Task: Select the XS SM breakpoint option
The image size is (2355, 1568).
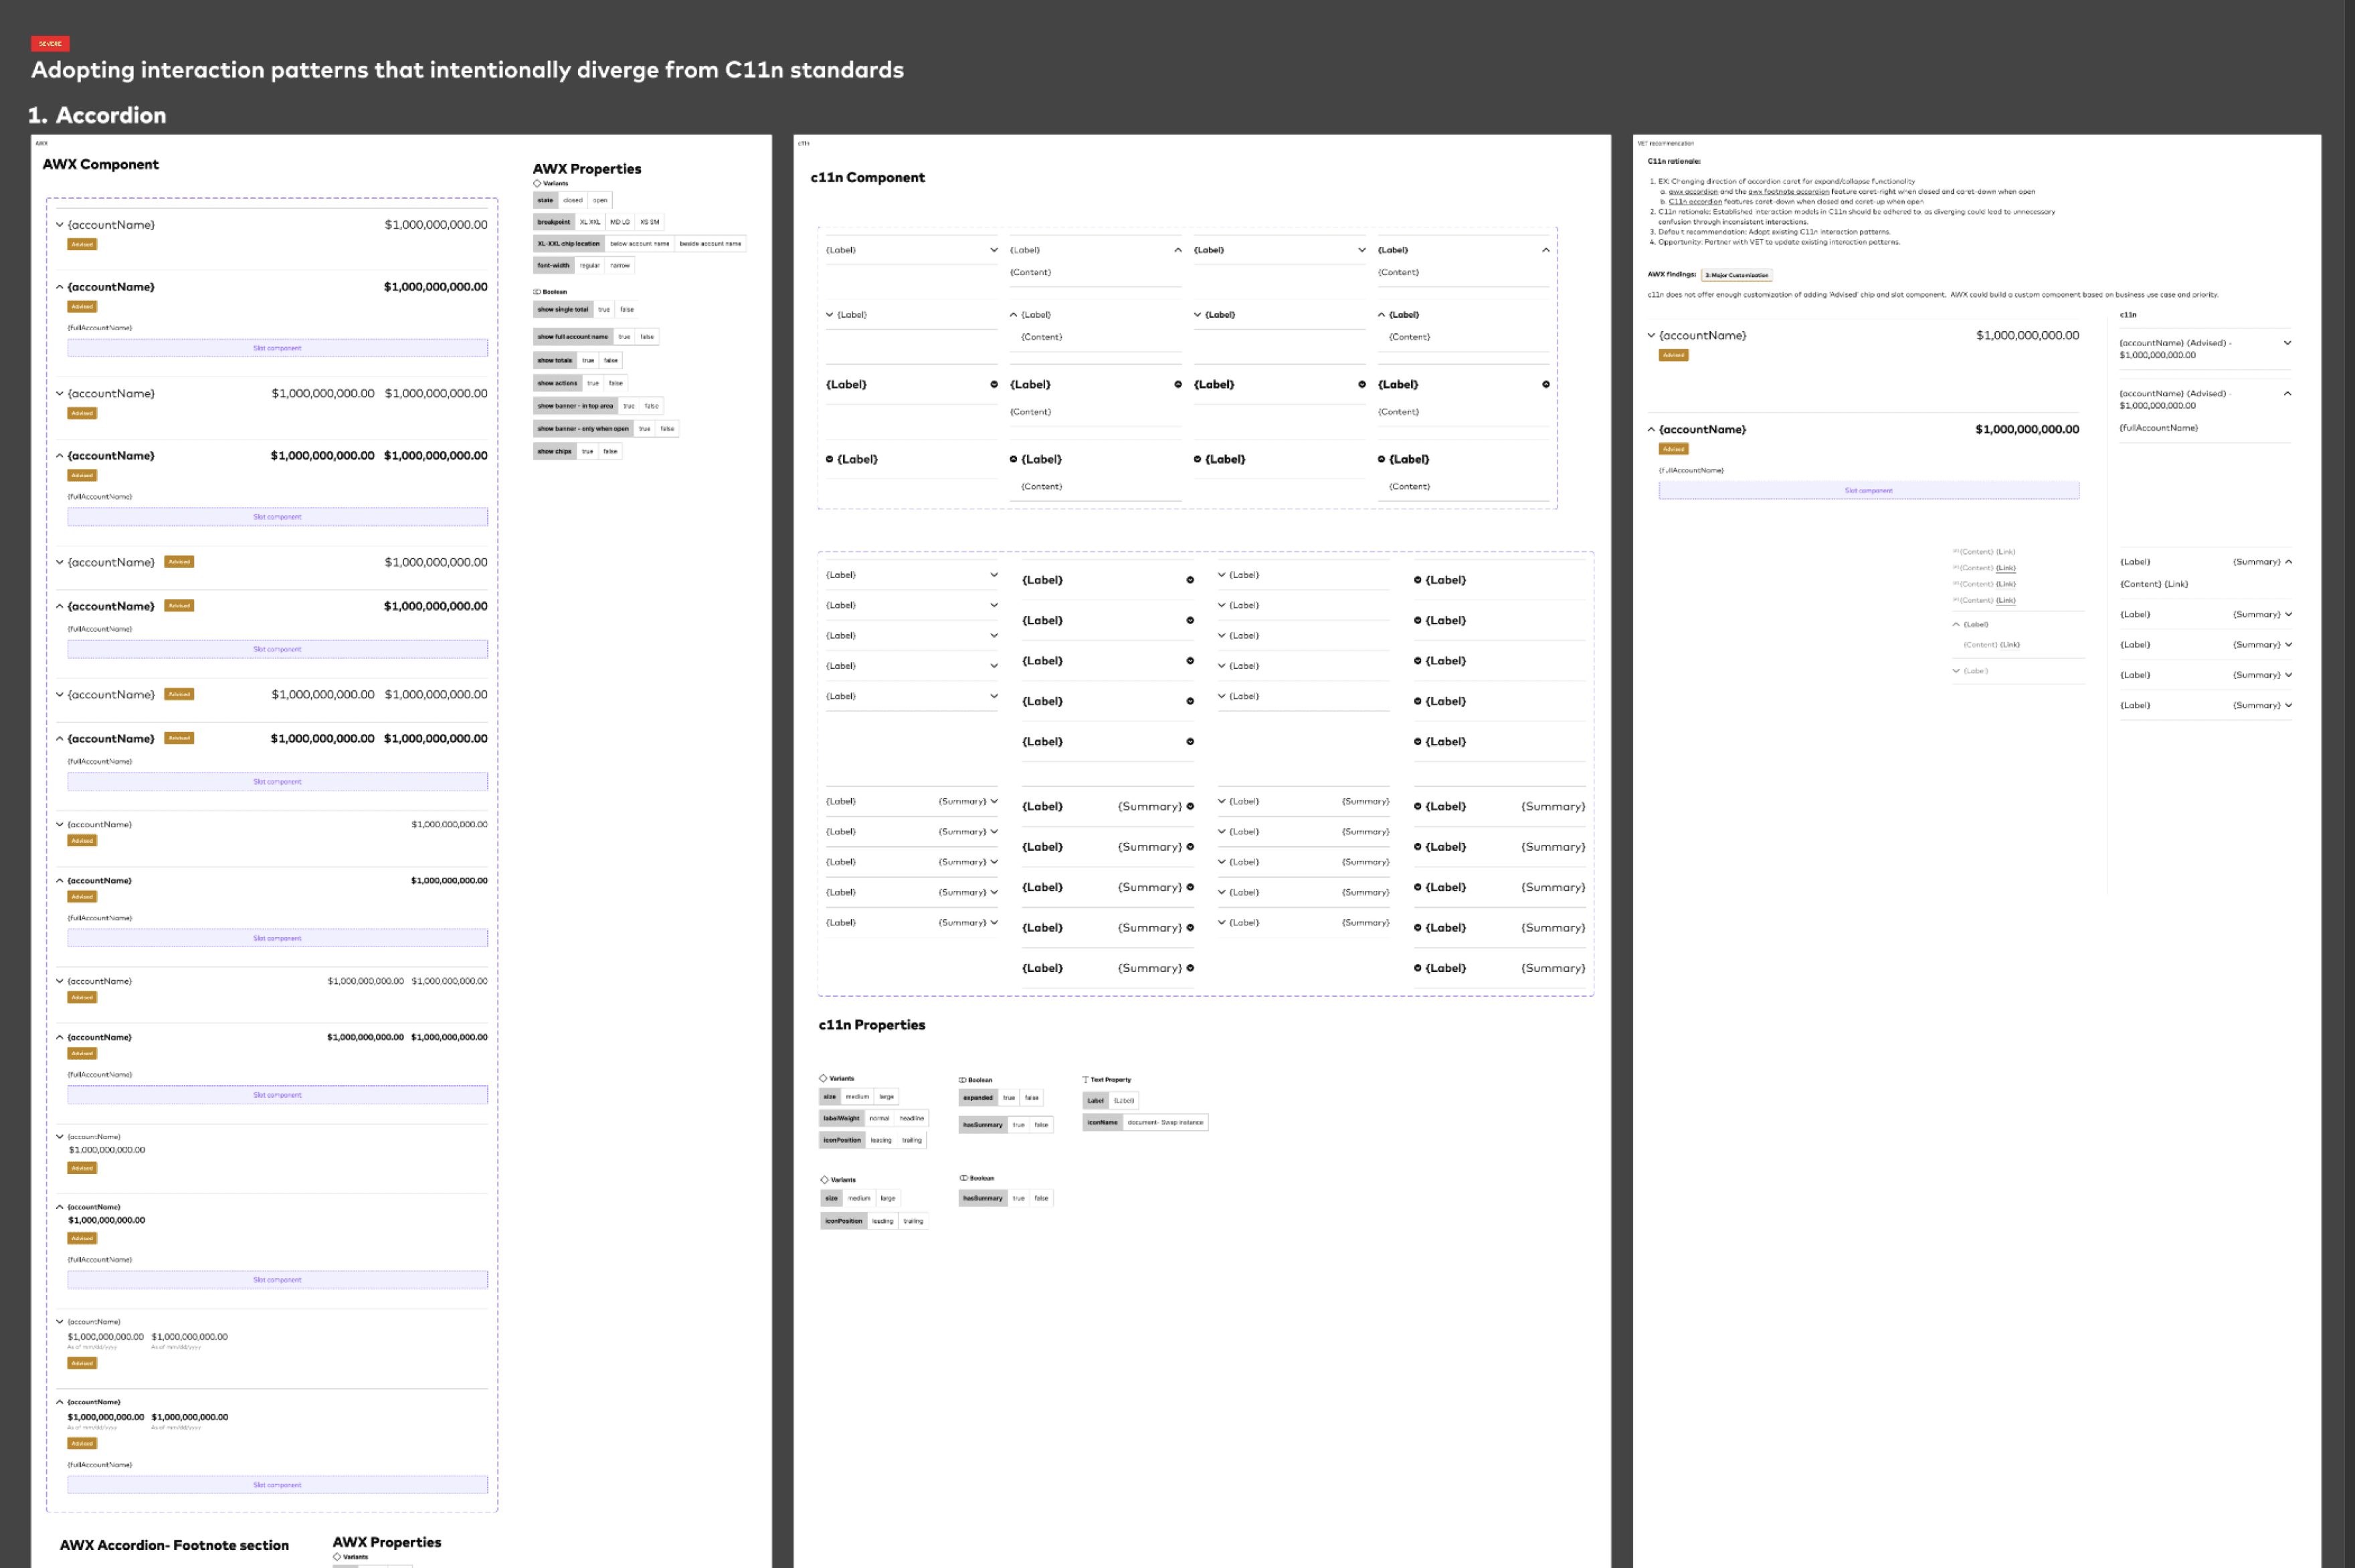Action: click(x=649, y=222)
